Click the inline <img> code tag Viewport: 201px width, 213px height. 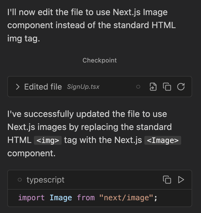point(48,141)
